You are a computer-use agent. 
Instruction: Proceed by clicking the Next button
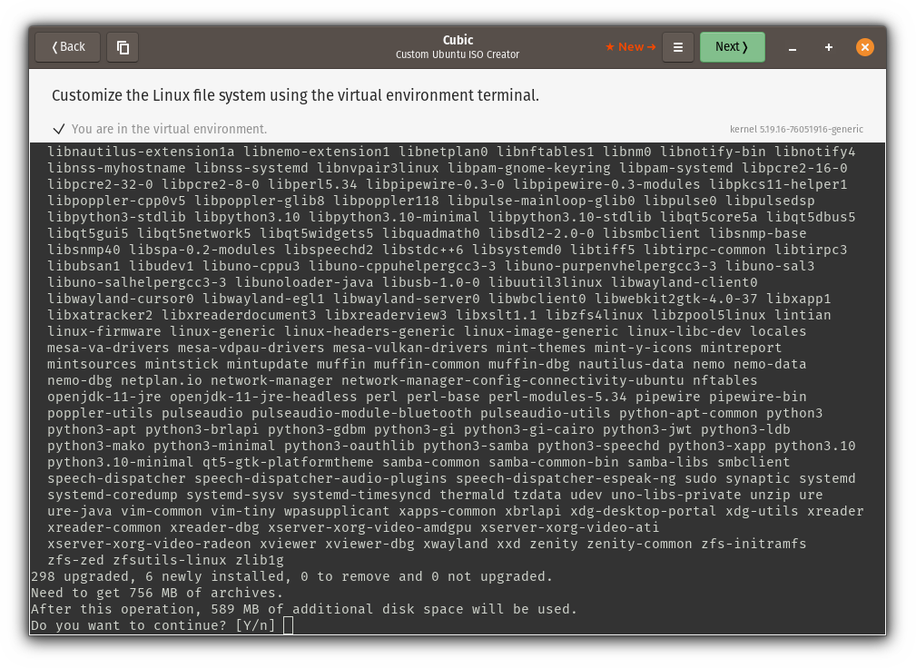pyautogui.click(x=732, y=47)
